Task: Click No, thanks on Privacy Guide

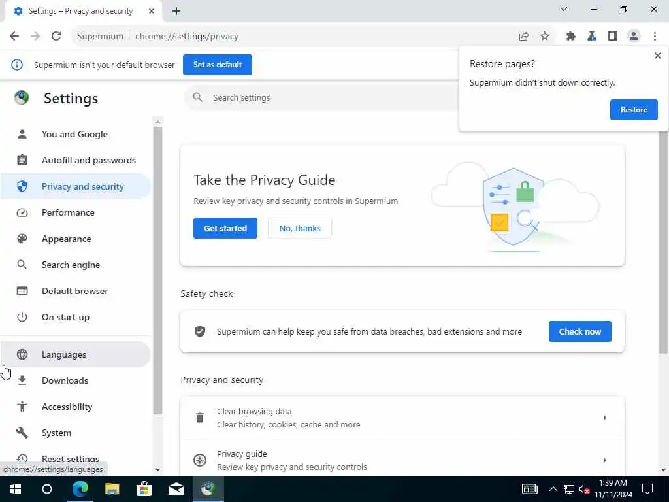Action: 299,228
